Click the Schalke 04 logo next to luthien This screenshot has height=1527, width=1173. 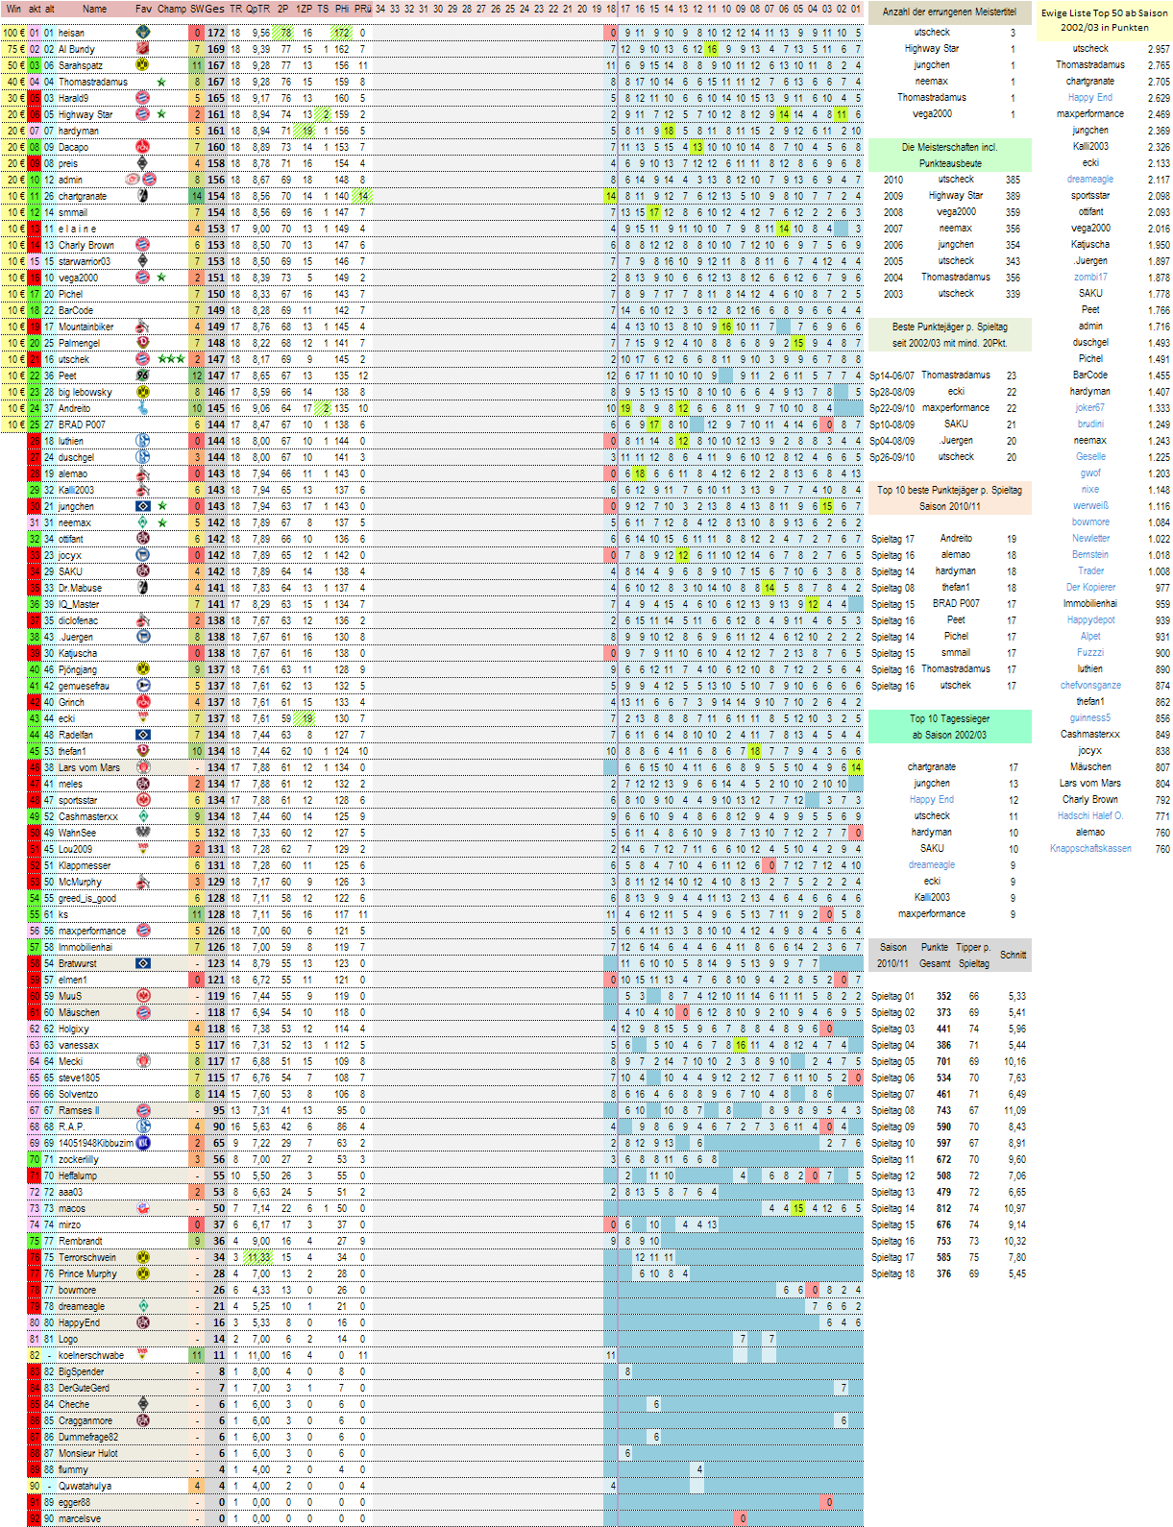coord(142,441)
